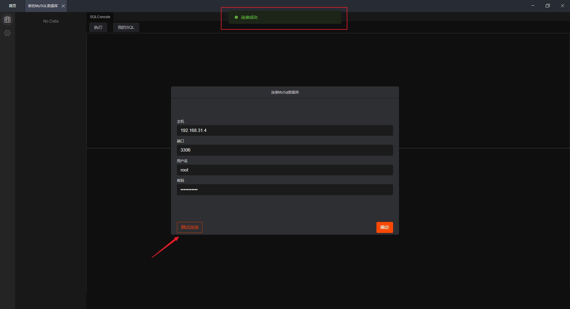This screenshot has height=309, width=570.
Task: Minimize the application window
Action: coord(533,6)
